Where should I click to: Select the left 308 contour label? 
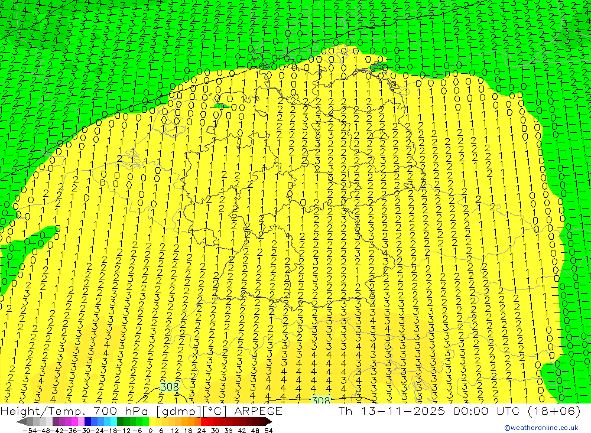click(170, 387)
